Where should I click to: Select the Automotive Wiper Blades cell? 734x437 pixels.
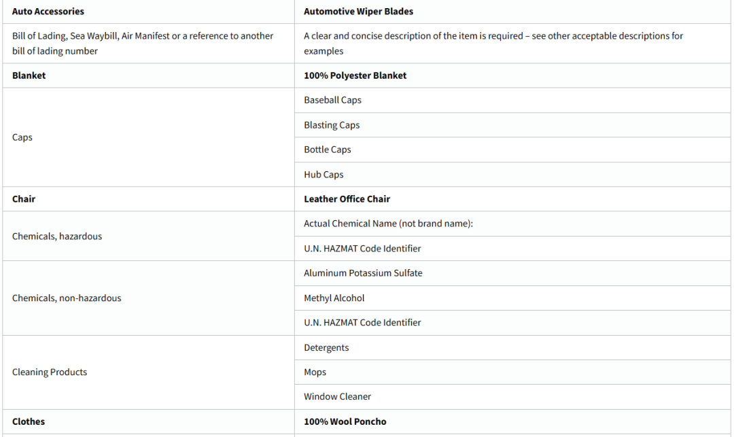(x=358, y=12)
